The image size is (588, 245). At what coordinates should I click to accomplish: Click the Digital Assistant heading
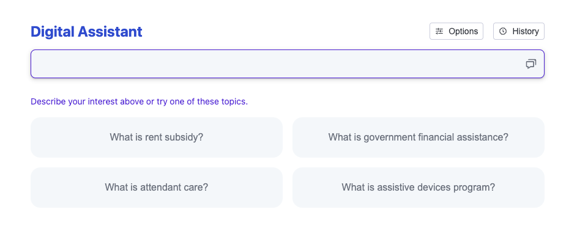click(86, 32)
